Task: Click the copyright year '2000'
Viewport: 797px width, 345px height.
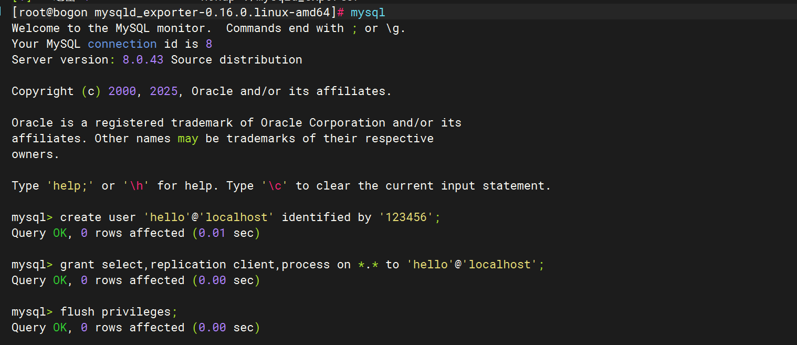Action: coord(122,91)
